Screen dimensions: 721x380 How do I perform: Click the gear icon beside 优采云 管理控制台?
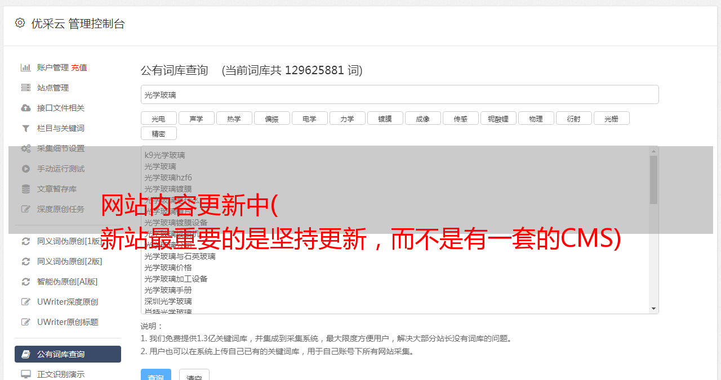20,23
